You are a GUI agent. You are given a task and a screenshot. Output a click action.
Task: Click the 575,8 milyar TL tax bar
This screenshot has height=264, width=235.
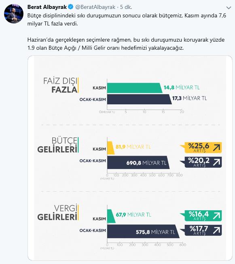point(143,231)
